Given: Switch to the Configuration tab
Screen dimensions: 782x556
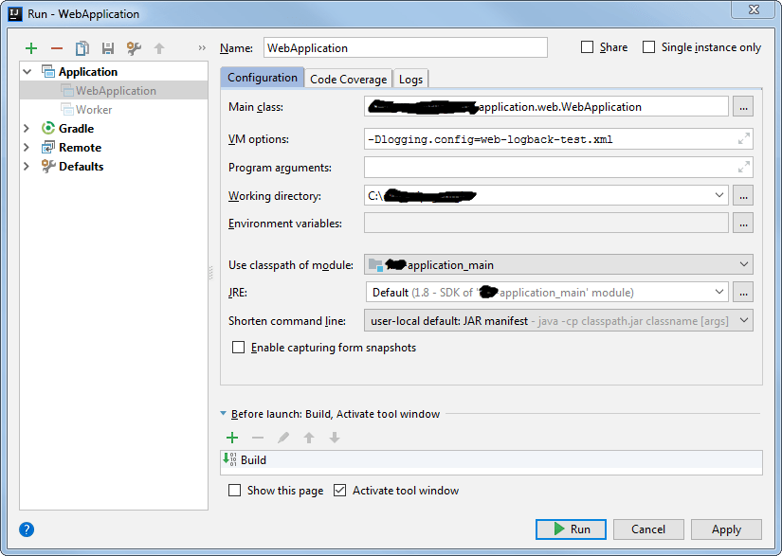Looking at the screenshot, I should [263, 78].
